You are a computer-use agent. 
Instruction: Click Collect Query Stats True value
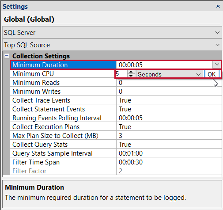[x=125, y=145]
